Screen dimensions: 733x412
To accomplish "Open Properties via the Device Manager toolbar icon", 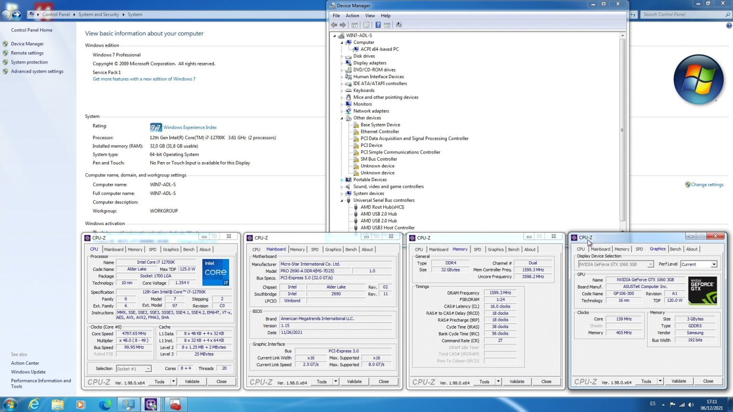I will tap(367, 25).
